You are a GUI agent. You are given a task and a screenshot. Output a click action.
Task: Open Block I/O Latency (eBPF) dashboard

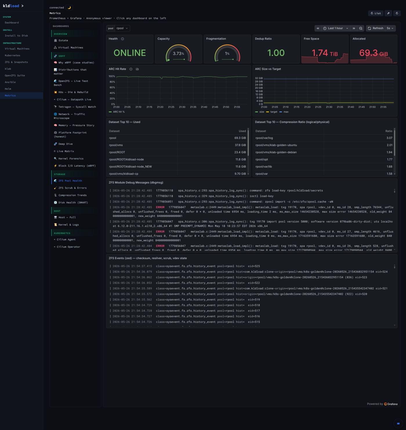[x=75, y=166]
